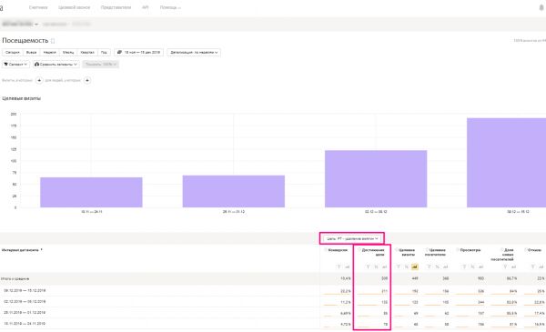Select row 09.12.2019 — 15.12.2019
This screenshot has height=332, width=546.
273,290
